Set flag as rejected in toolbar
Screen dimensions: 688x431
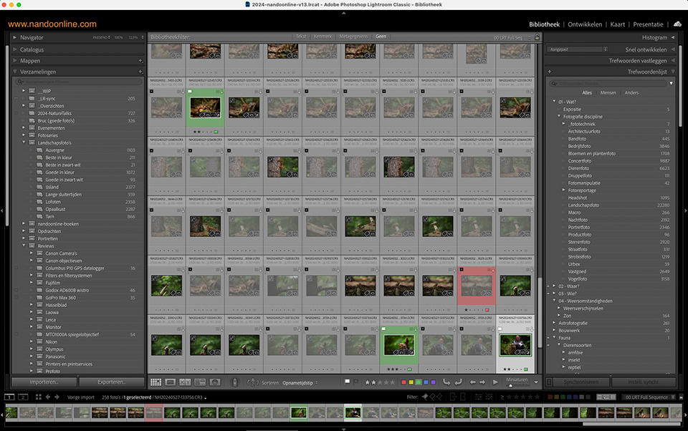tap(356, 382)
